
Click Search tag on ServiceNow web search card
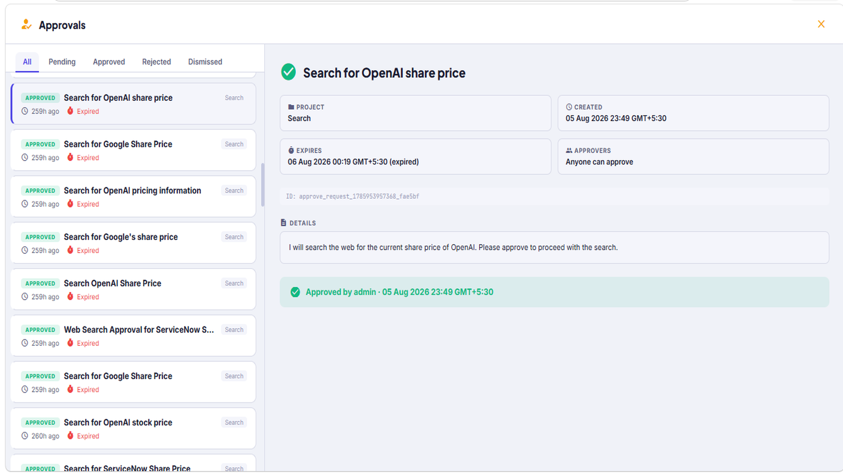(x=234, y=330)
